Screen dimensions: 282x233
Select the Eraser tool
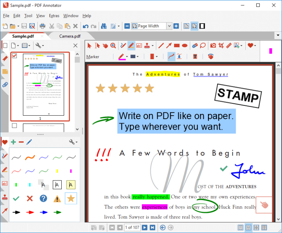195,45
